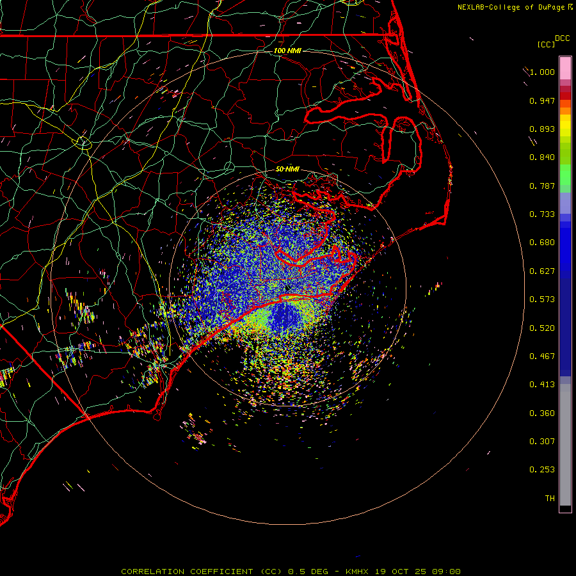Click the TH threshold label
Image resolution: width=576 pixels, height=576 pixels.
click(x=550, y=499)
